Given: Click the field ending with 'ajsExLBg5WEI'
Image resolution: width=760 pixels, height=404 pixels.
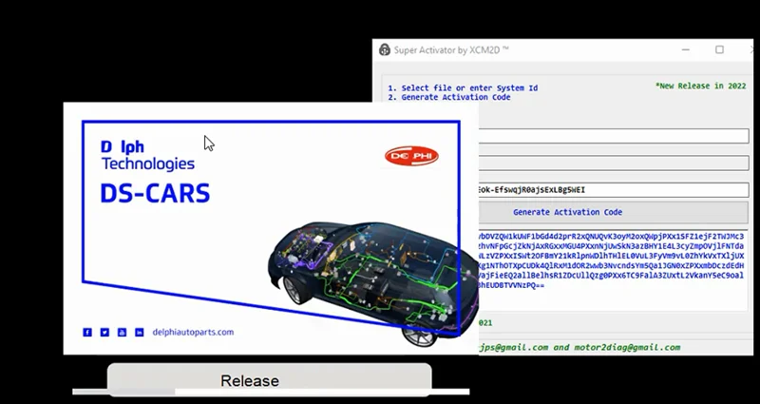Looking at the screenshot, I should click(x=614, y=189).
